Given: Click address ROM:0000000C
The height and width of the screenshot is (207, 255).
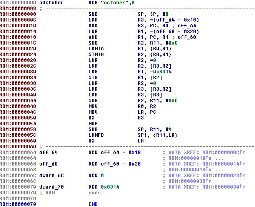Looking at the screenshot, I should [18, 20].
